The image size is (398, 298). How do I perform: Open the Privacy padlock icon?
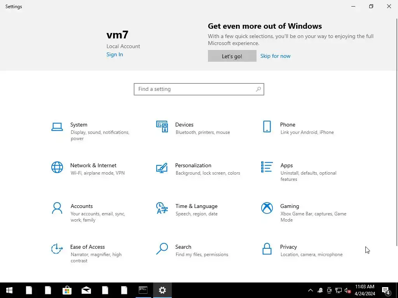tap(267, 249)
